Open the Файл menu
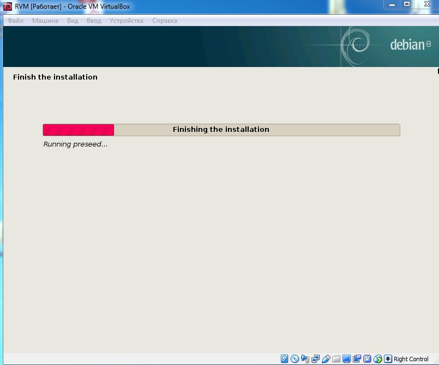 pos(16,21)
